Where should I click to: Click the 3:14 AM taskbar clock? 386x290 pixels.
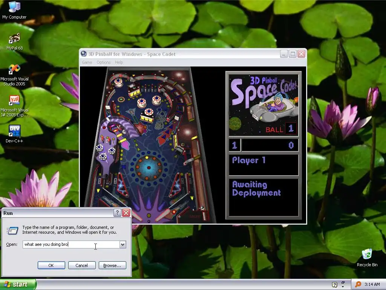[x=372, y=284]
